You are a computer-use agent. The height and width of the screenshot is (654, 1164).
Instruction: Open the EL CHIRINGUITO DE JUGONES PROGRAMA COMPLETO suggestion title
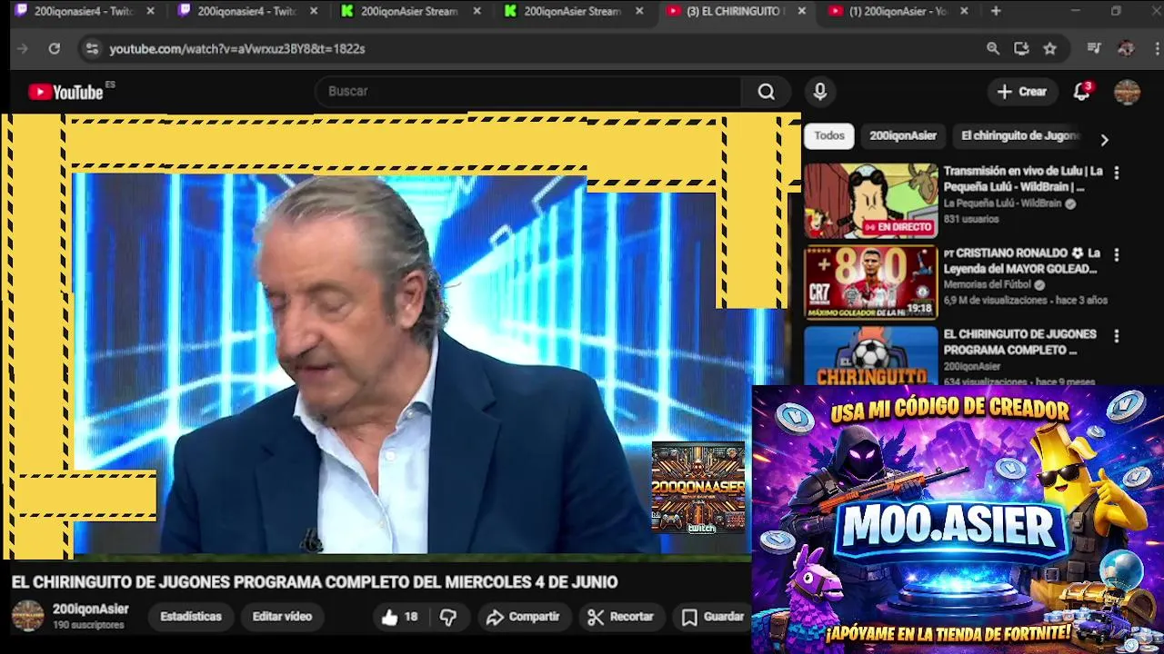1019,342
